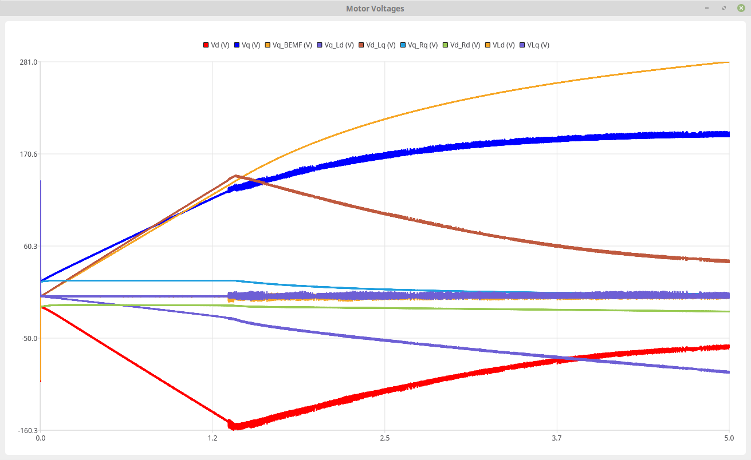The width and height of the screenshot is (751, 460).
Task: Click the 281.0 y-axis maximum label
Action: [29, 62]
